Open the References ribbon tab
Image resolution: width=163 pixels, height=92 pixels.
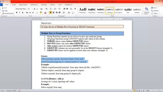click(x=34, y=5)
